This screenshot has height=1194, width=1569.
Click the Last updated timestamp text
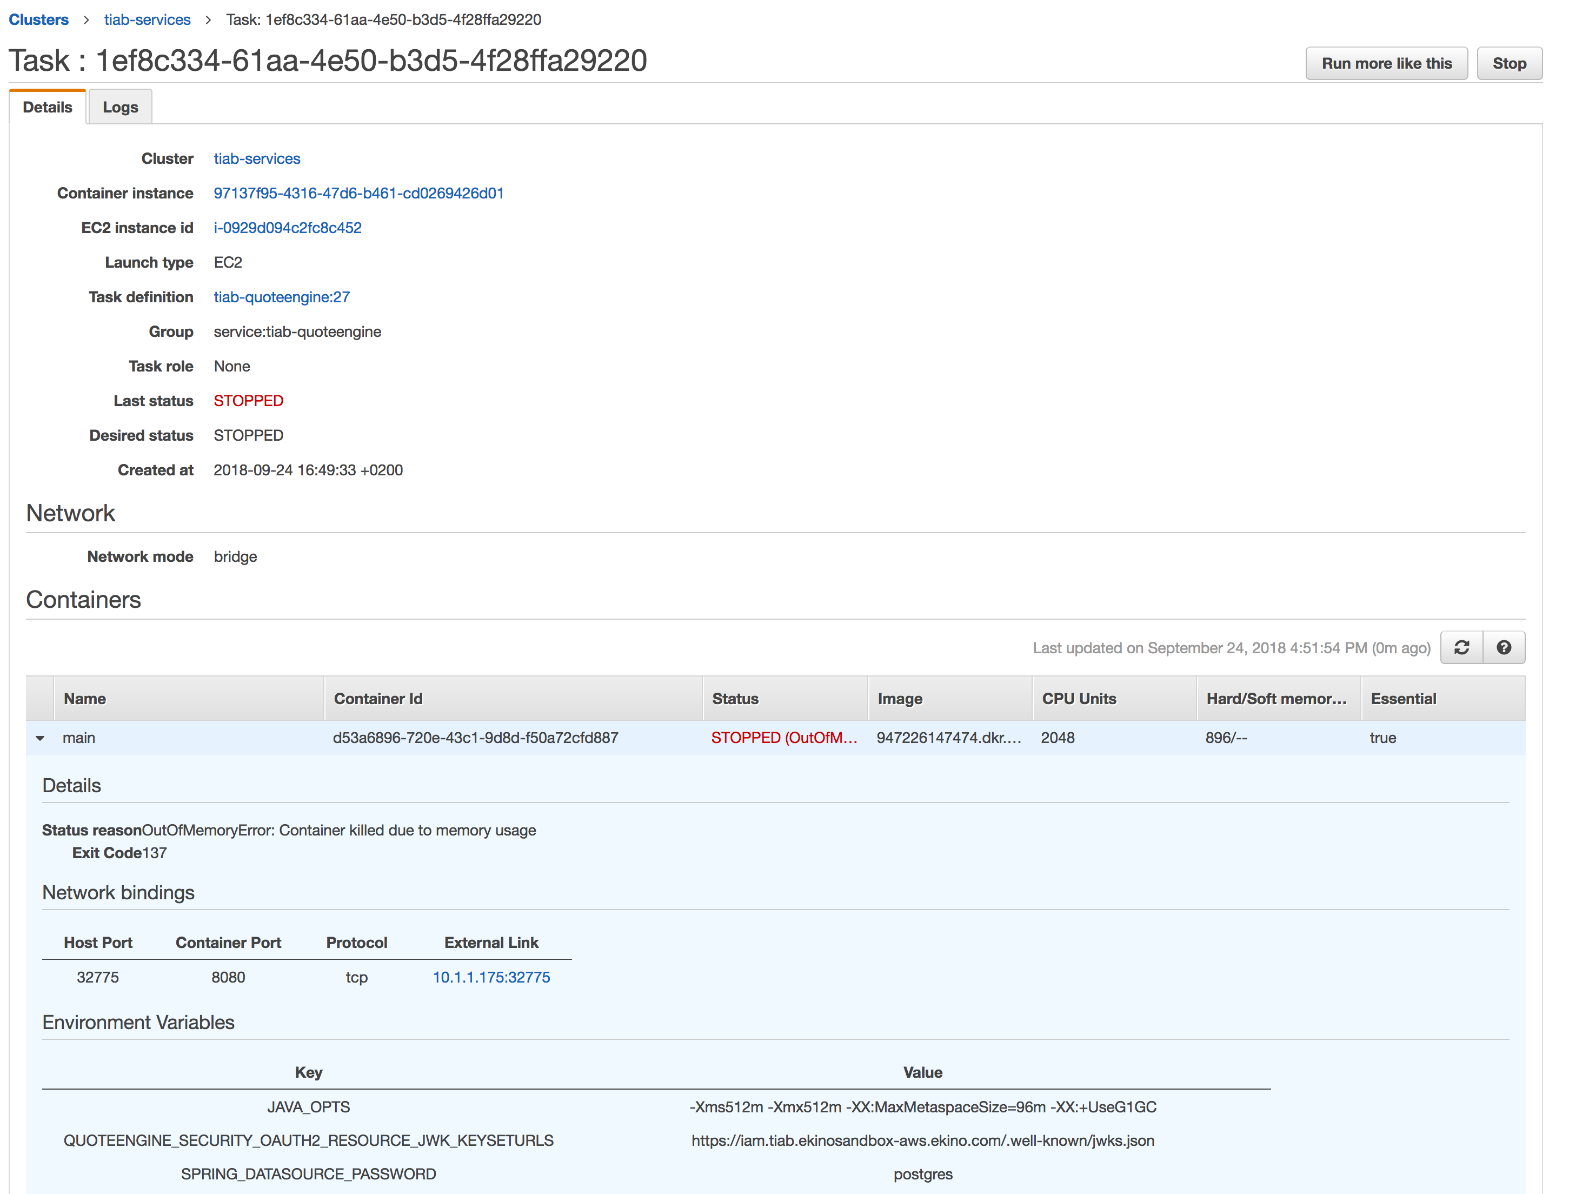tap(1232, 648)
